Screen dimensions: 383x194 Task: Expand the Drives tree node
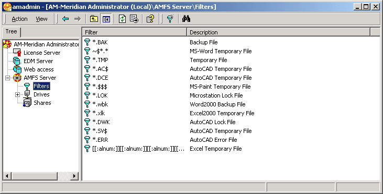click(17, 94)
